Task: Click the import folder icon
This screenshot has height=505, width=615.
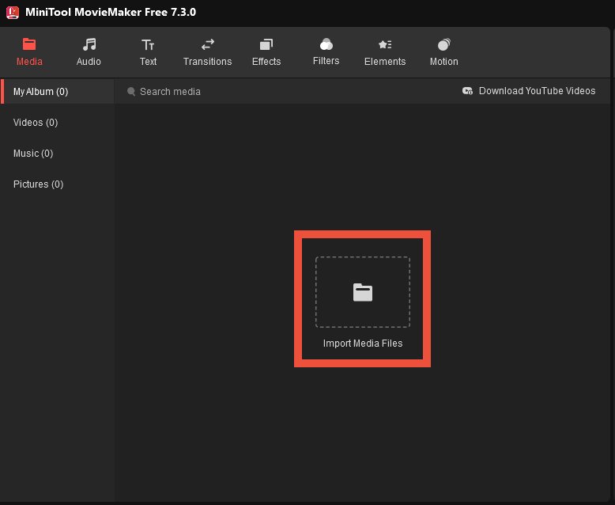Action: tap(362, 292)
